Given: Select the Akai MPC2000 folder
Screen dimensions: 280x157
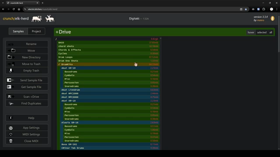Looking at the screenshot, I should [110, 93].
